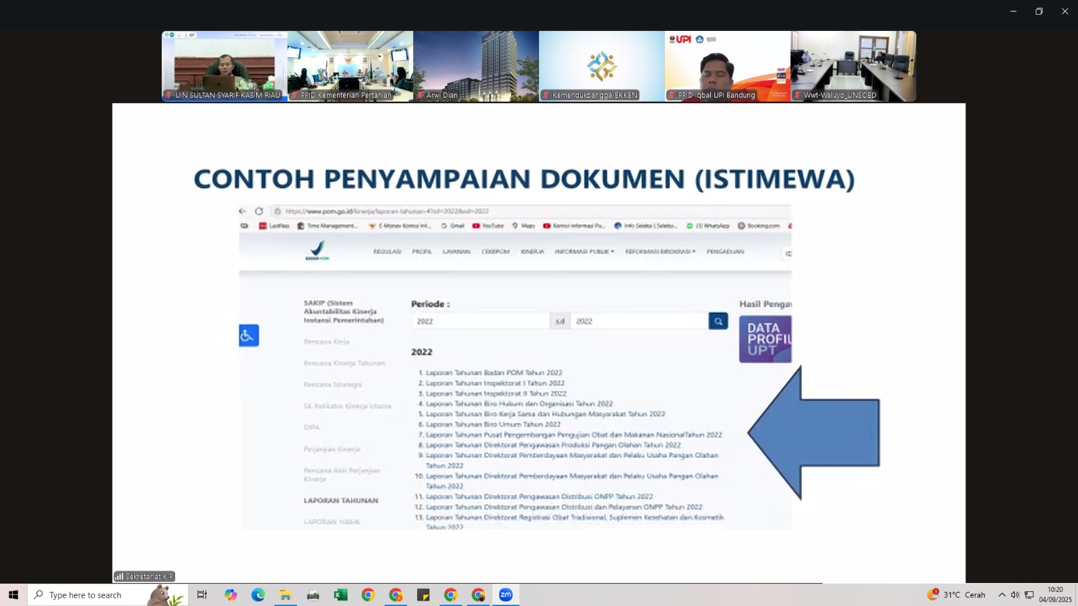
Task: Launch Microsoft Excel from the taskbar
Action: (340, 595)
